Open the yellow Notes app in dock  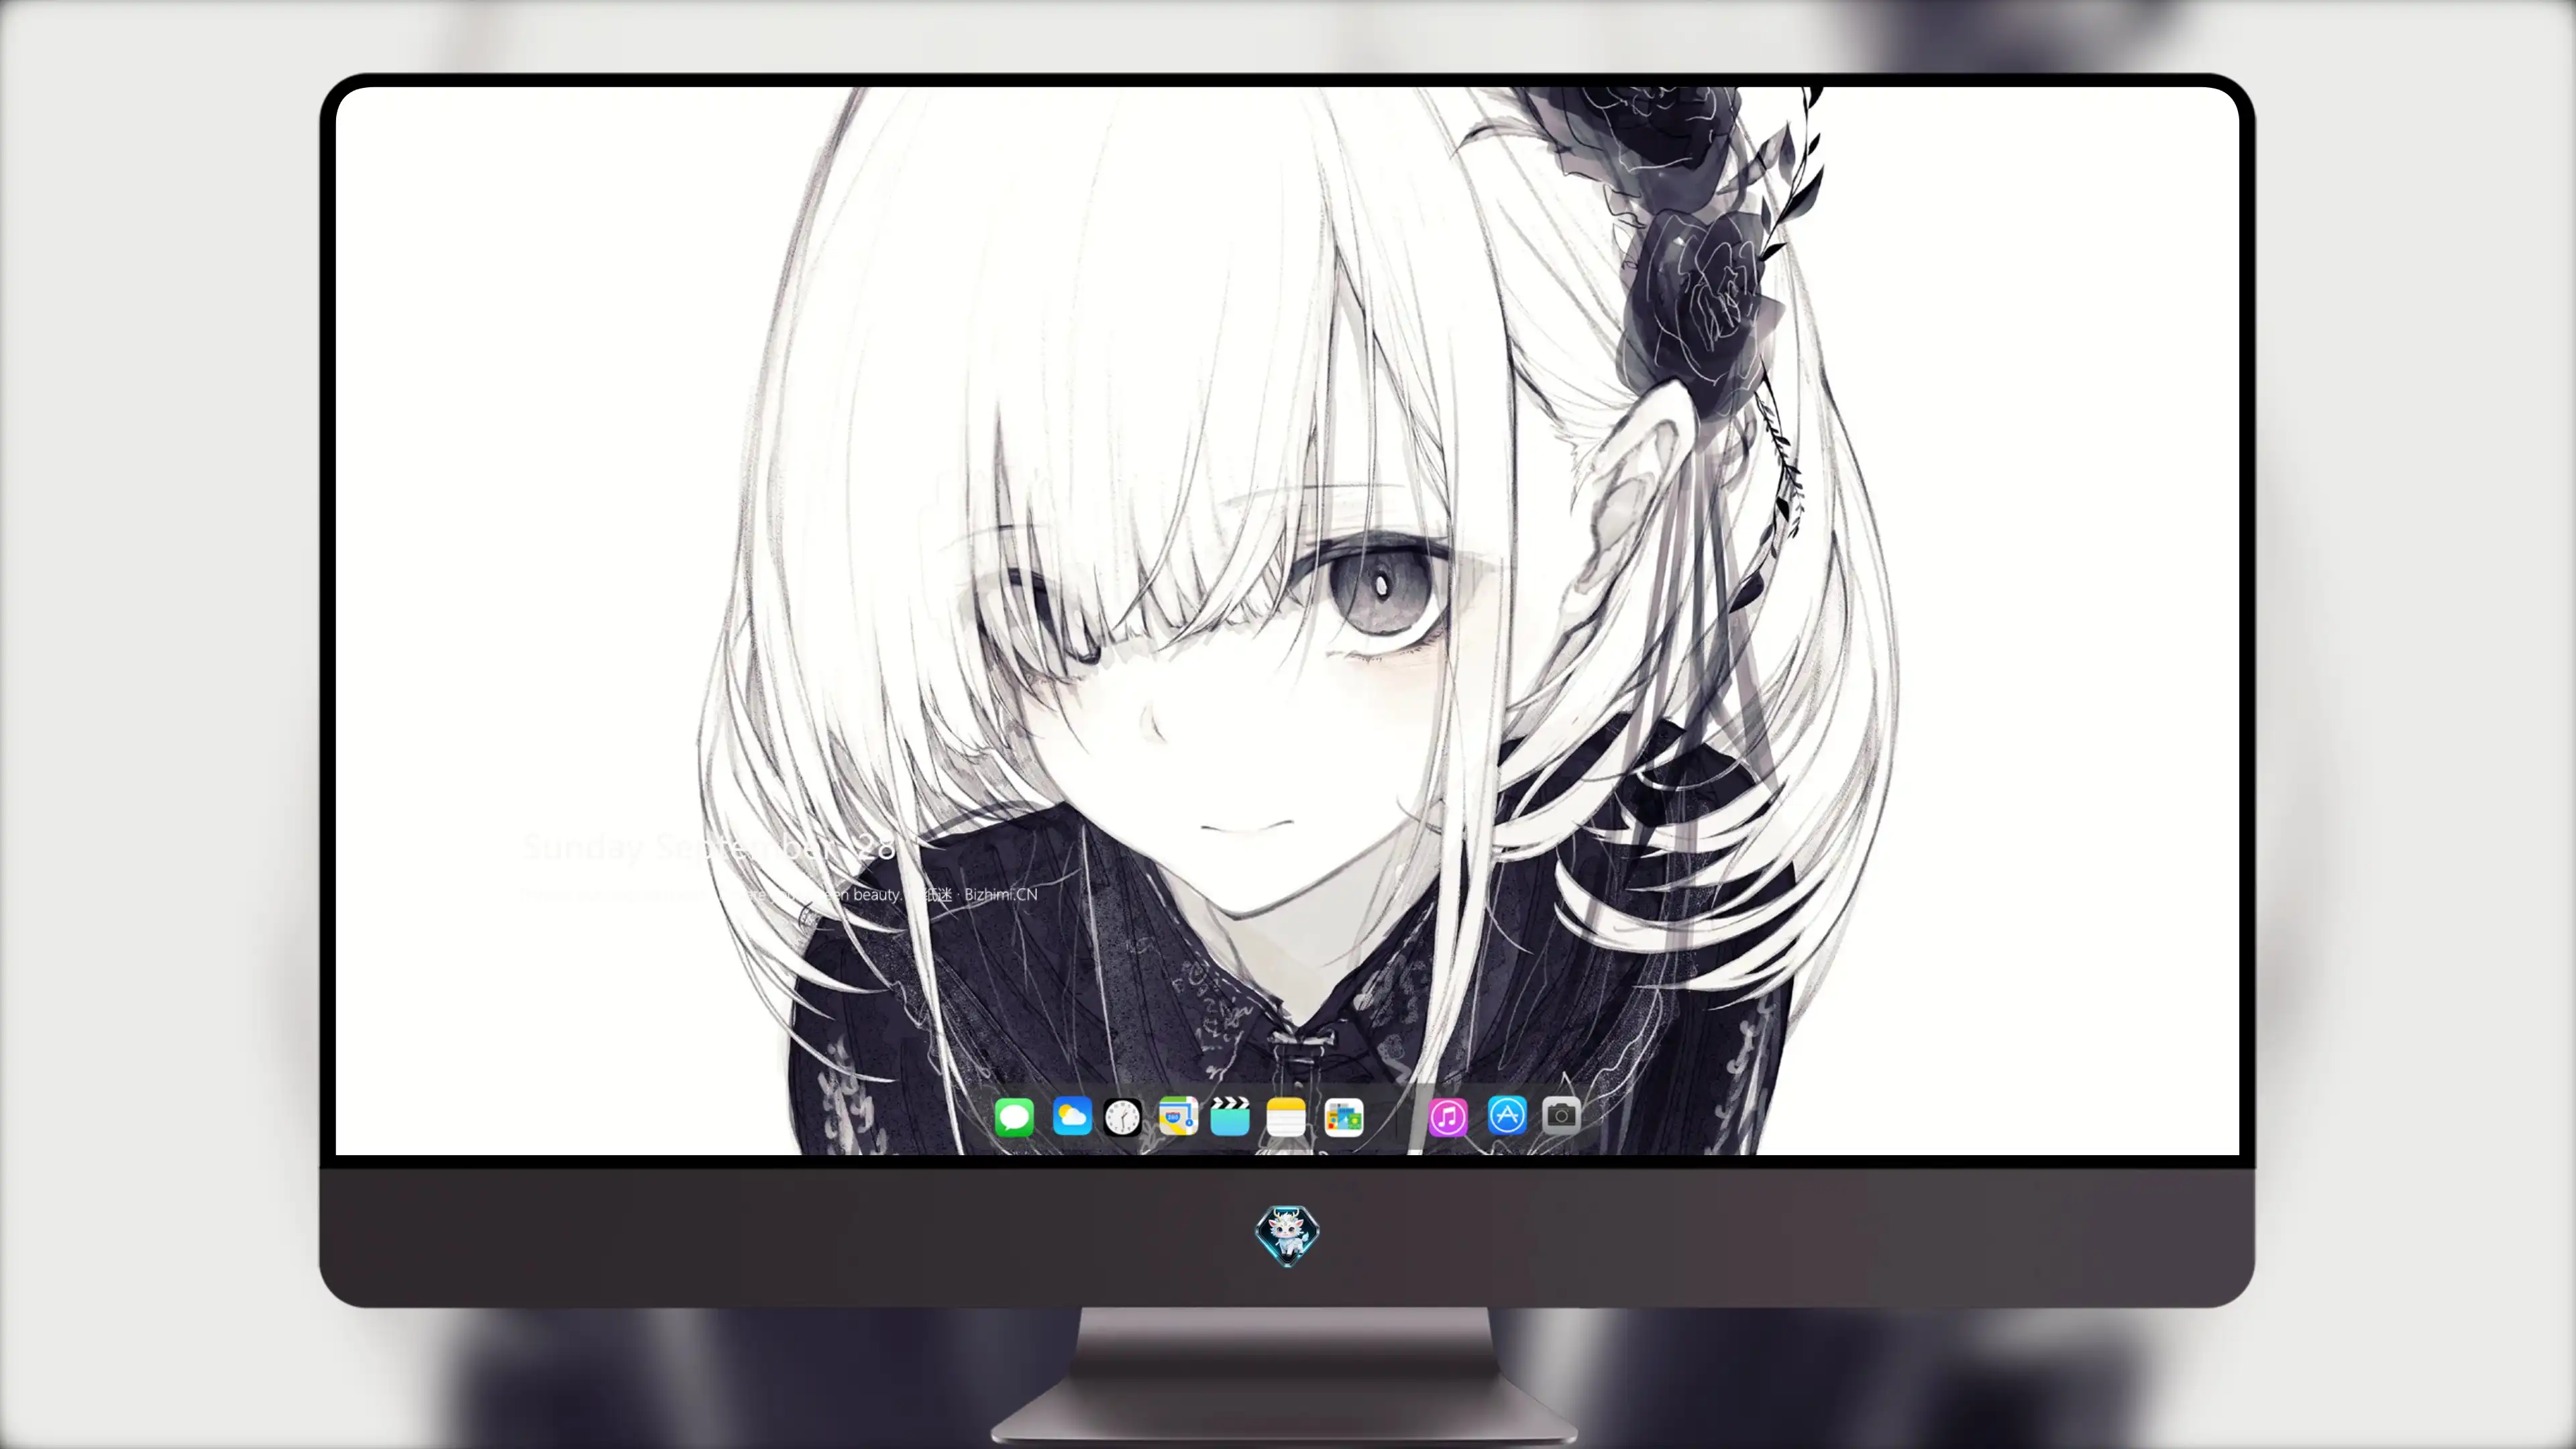tap(1286, 1117)
